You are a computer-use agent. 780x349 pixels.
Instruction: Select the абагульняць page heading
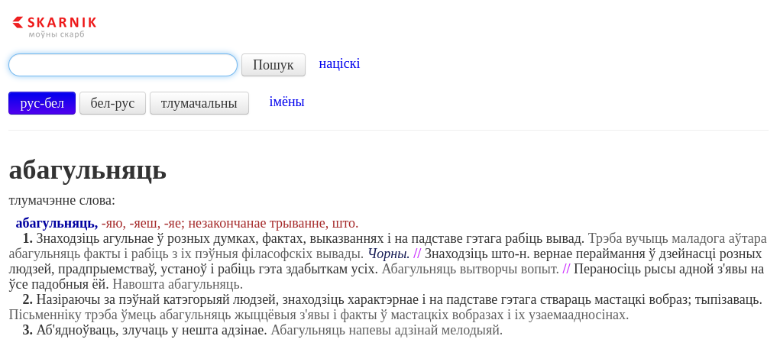click(88, 170)
